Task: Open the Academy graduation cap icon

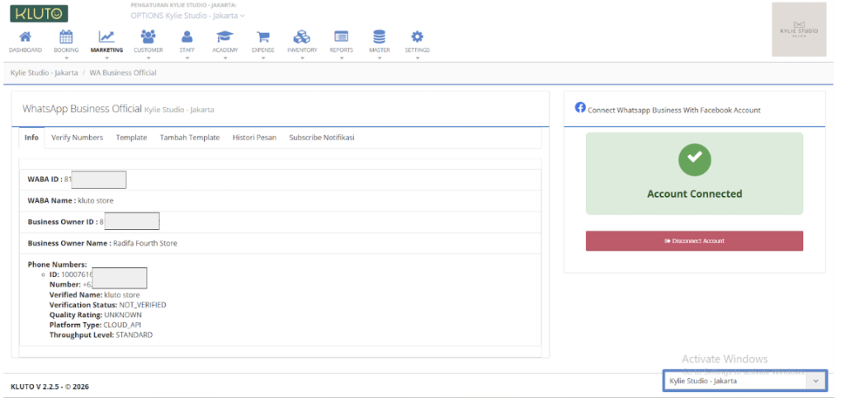Action: pos(224,37)
